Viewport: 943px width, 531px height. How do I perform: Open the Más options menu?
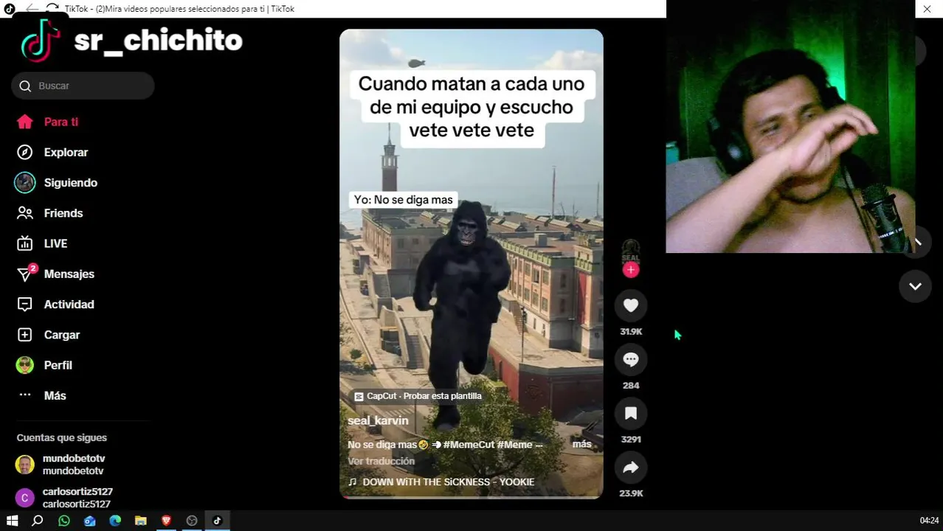[55, 395]
